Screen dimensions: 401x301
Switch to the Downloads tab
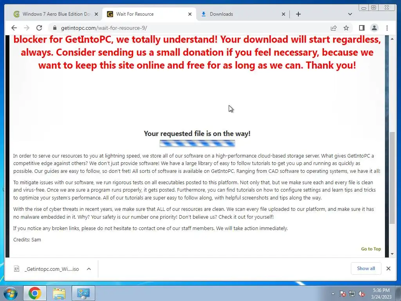point(243,14)
